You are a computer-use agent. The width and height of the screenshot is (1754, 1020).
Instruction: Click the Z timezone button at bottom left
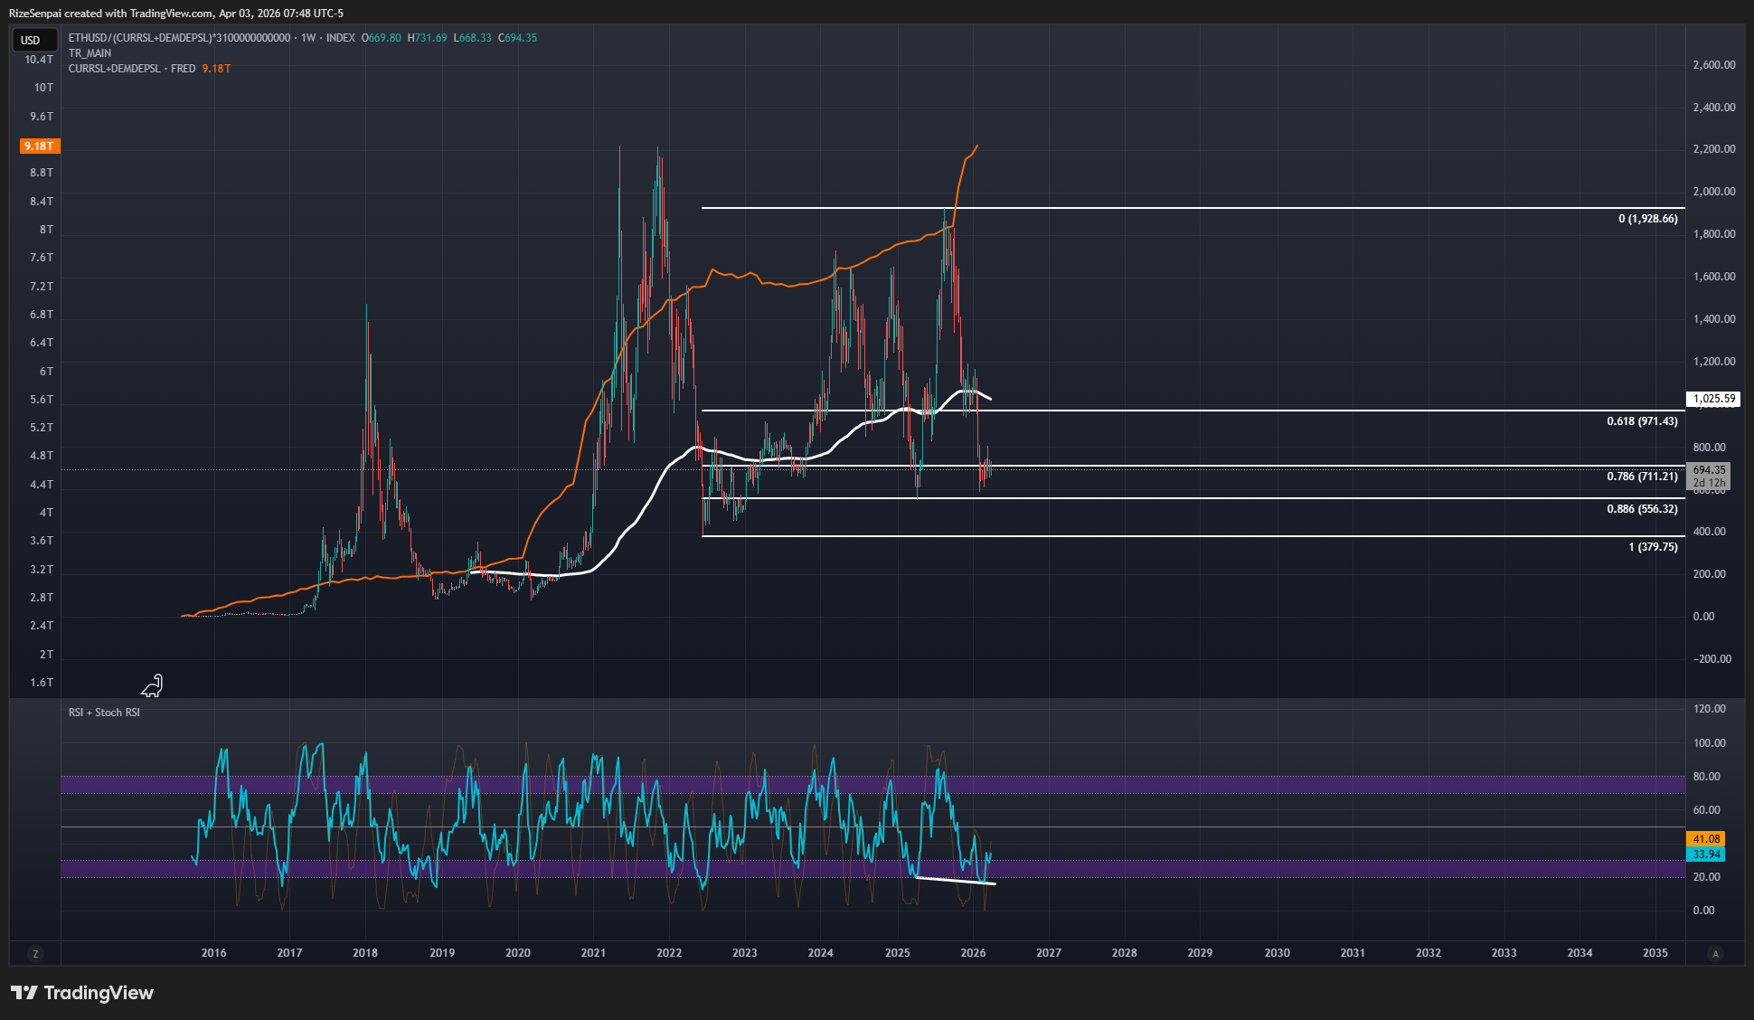(x=35, y=953)
